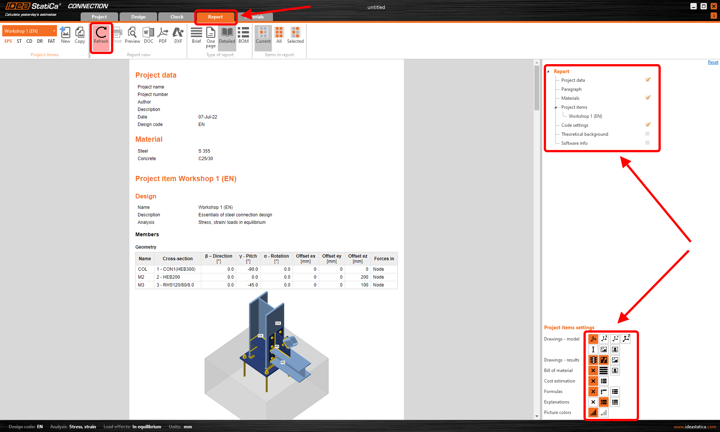Collapse the Project items tree node
Screen dimensions: 720x432
pos(556,107)
